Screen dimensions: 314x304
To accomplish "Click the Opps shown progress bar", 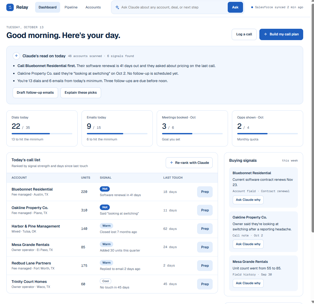I will 268,134.
